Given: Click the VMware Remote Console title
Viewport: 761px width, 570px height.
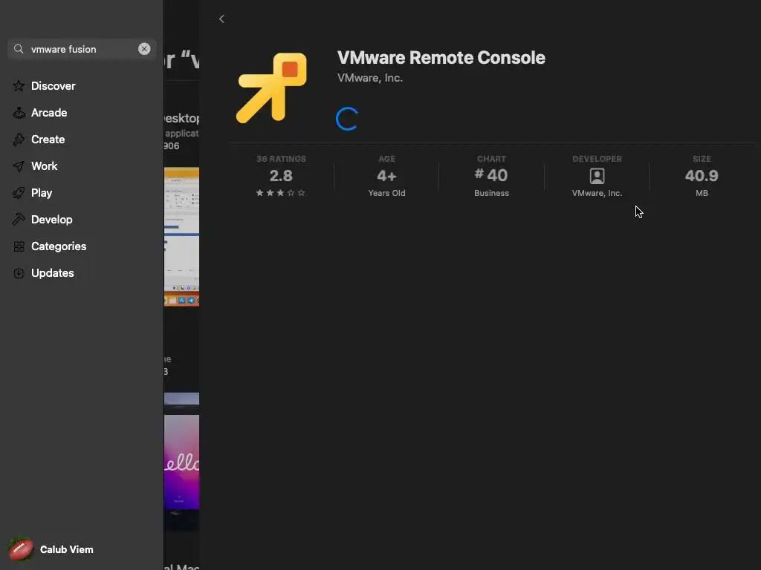Looking at the screenshot, I should tap(441, 57).
